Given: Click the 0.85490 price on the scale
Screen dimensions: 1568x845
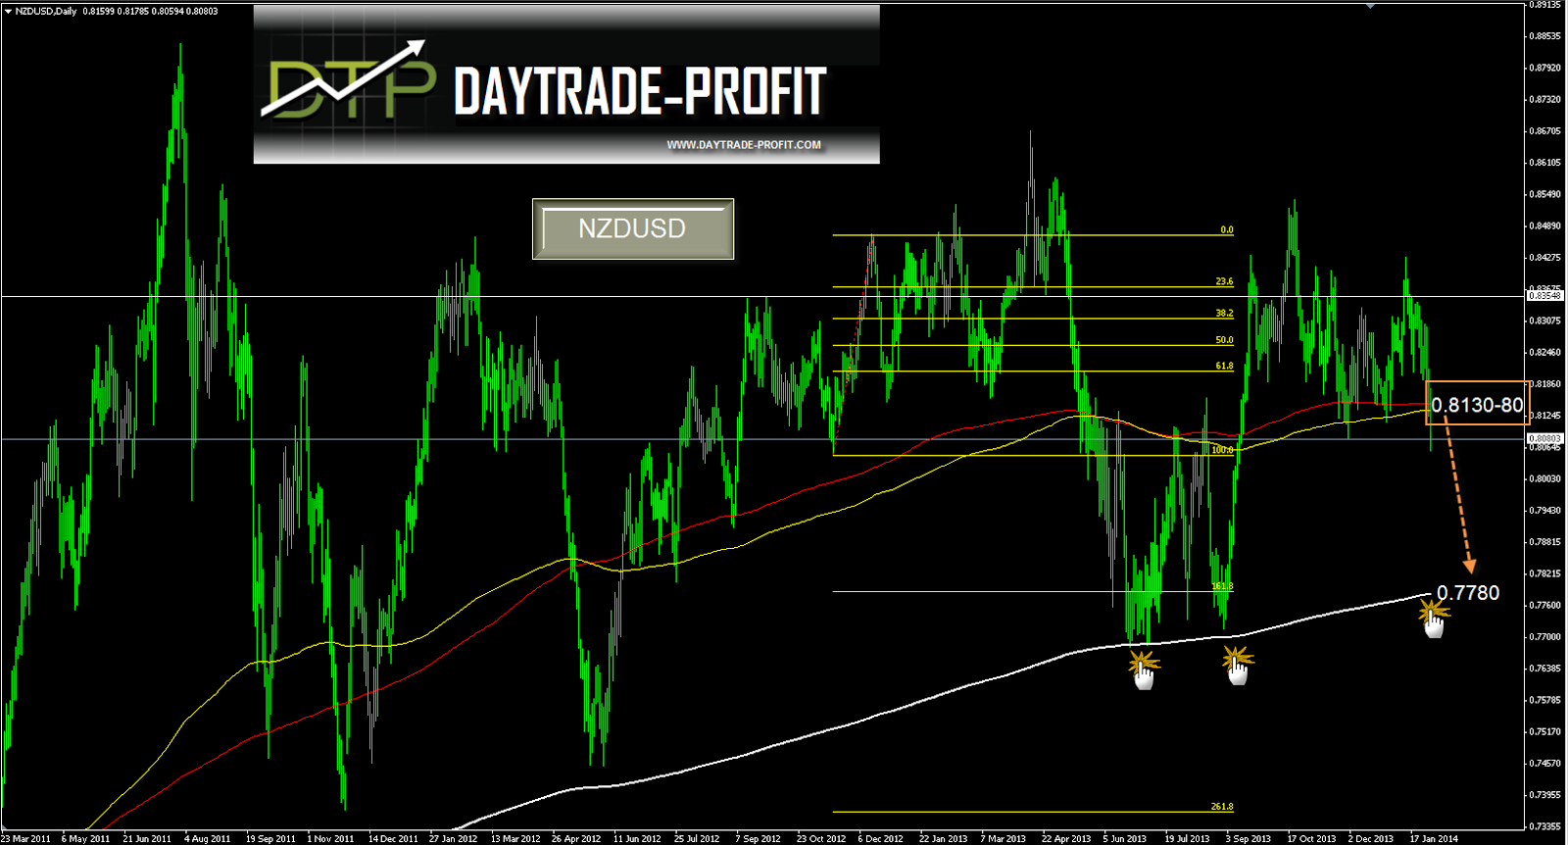Looking at the screenshot, I should click(1545, 194).
